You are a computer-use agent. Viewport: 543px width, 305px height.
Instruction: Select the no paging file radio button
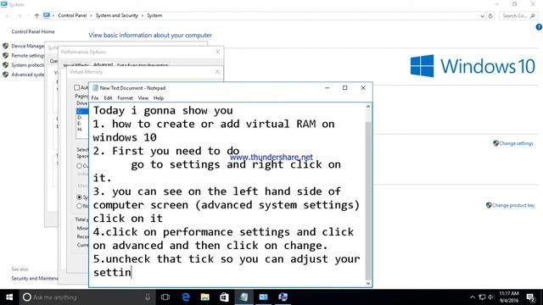pos(79,206)
